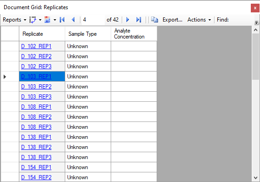Viewport: 260px width, 182px height.
Task: Expand the arrow beside the pivot icon
Action: coord(40,20)
